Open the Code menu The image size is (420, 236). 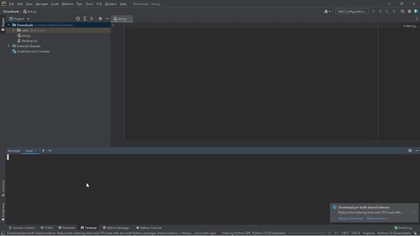click(55, 4)
